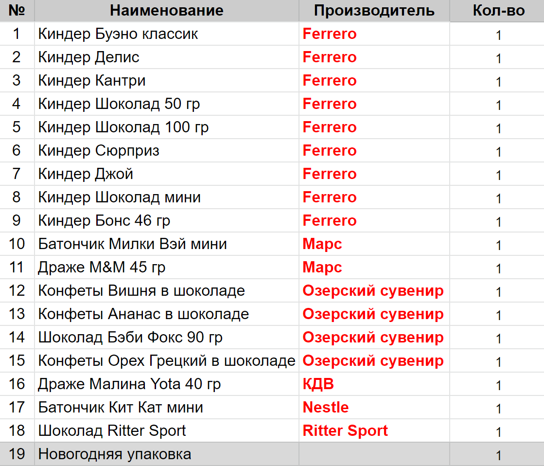Select the "Киндер Буэно классик" cell
The width and height of the screenshot is (544, 466).
118,34
